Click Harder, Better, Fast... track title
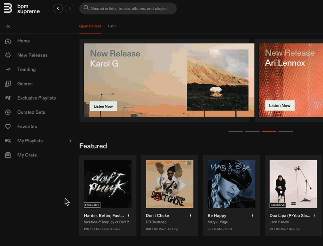This screenshot has width=323, height=246. pyautogui.click(x=104, y=216)
